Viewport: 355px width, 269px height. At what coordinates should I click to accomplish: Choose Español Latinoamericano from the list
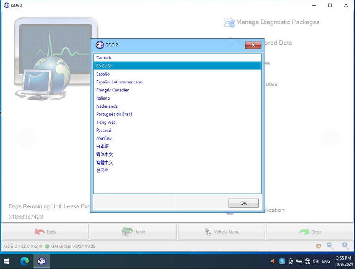(x=119, y=82)
